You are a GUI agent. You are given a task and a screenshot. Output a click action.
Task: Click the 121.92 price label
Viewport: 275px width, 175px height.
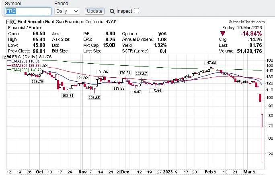click(x=82, y=78)
